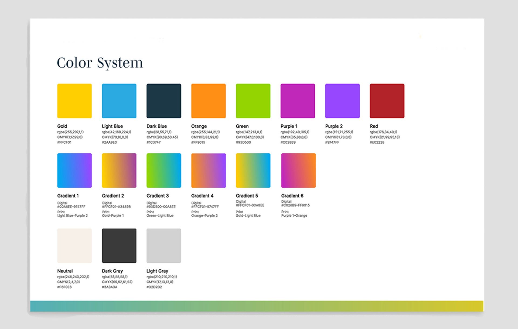Pick the Gradient 3 green-blue swatch
The image size is (518, 329).
[x=164, y=170]
